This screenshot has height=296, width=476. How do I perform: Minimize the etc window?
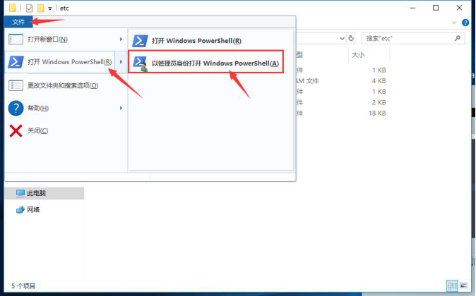pyautogui.click(x=412, y=8)
